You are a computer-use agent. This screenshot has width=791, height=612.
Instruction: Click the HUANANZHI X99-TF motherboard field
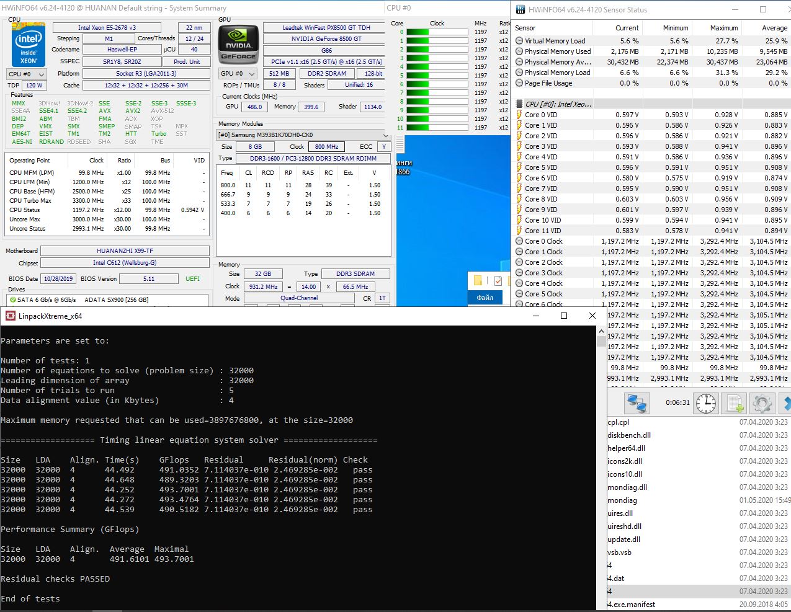click(x=125, y=251)
